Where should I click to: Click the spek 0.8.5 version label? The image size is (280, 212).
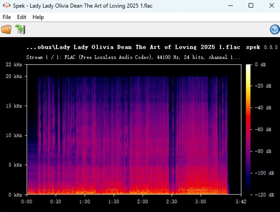click(x=262, y=47)
